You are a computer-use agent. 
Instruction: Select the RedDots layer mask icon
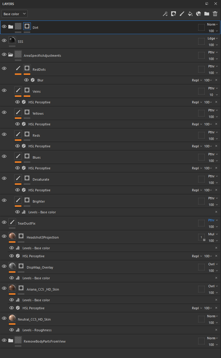[x=27, y=68]
